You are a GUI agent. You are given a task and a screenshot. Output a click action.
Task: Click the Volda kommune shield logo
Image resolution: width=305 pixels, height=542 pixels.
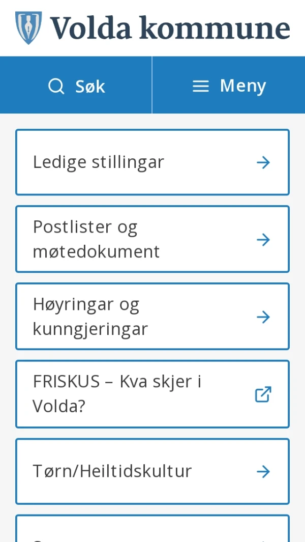[x=28, y=28]
